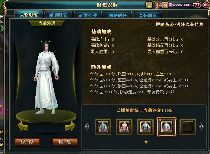Select the first costume icon in the wardrobe row
210x154 pixels.
103,127
